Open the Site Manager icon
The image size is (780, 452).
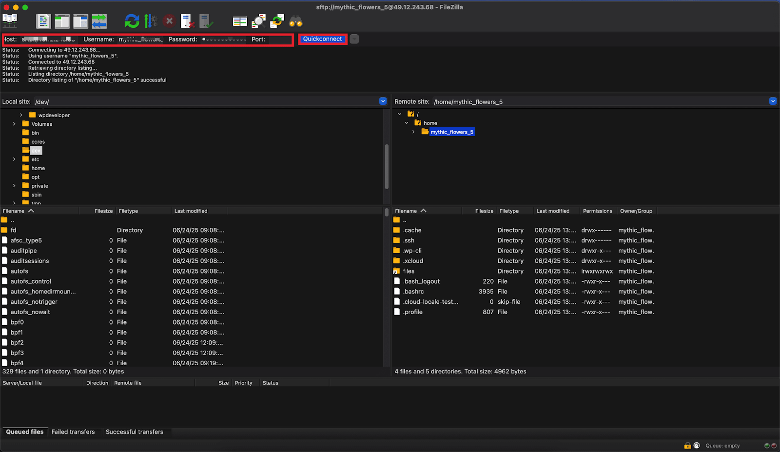[x=10, y=21]
